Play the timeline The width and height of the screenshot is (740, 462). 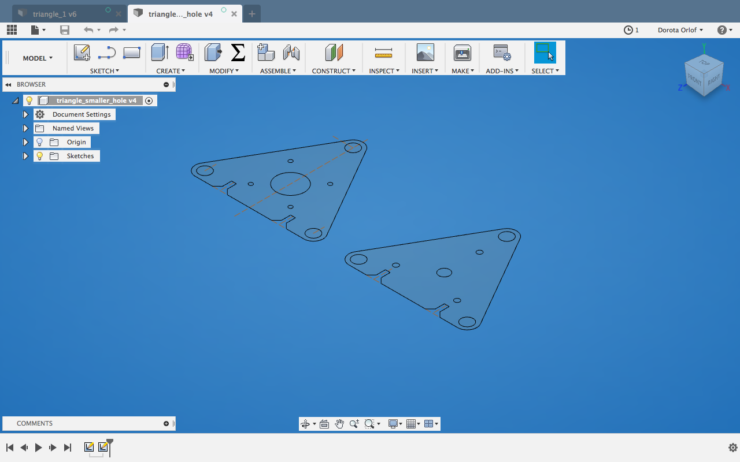coord(38,448)
